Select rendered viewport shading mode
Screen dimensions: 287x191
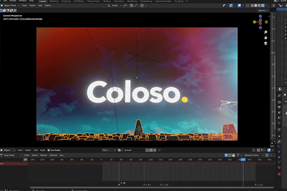click(x=263, y=6)
